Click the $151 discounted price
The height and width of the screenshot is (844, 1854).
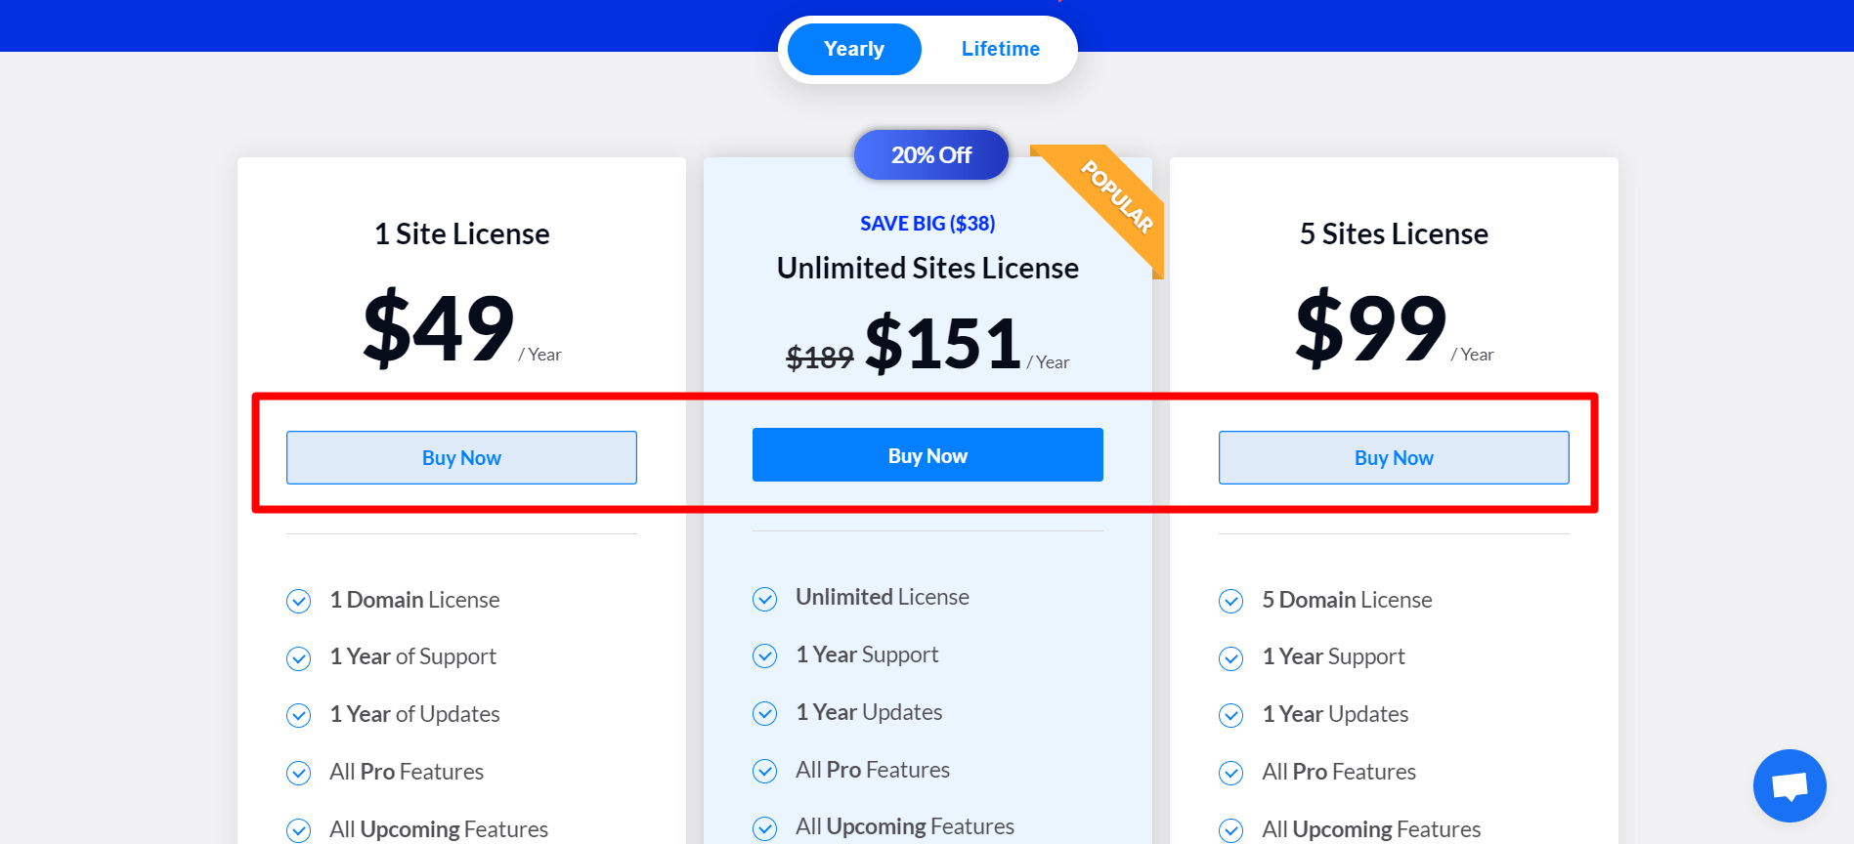(943, 344)
